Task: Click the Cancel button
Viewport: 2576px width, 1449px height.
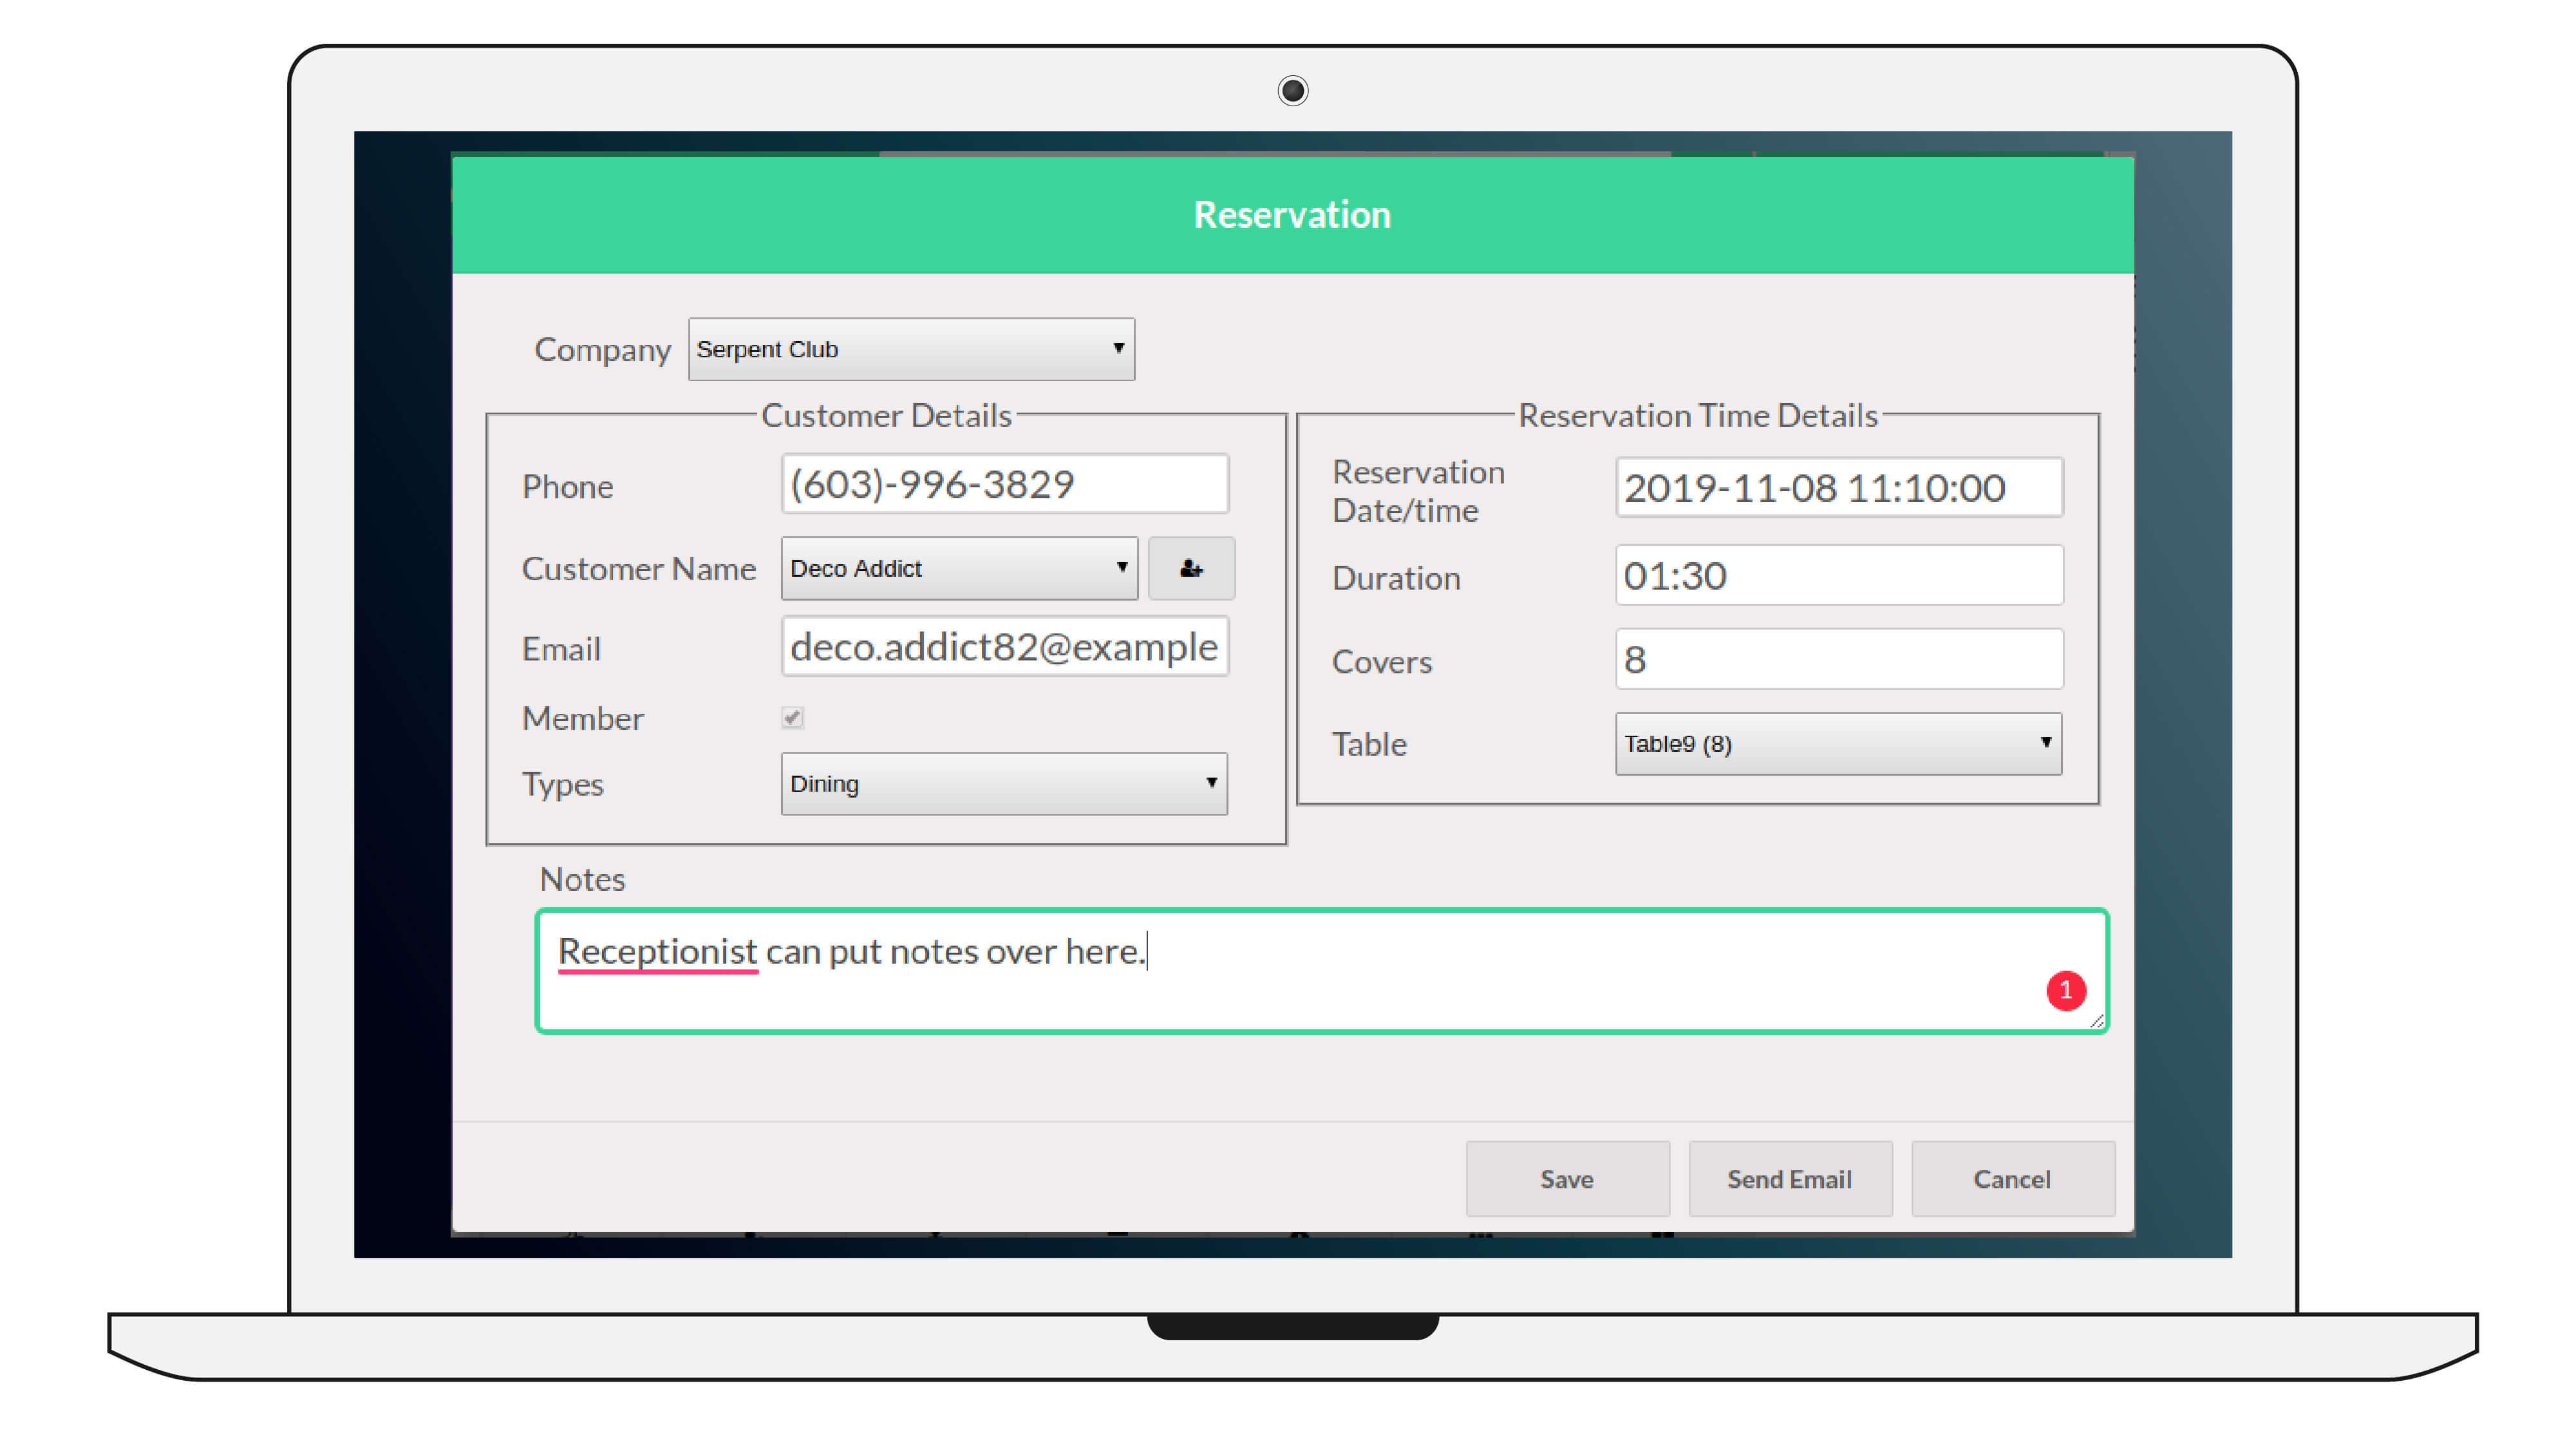Action: [2011, 1178]
